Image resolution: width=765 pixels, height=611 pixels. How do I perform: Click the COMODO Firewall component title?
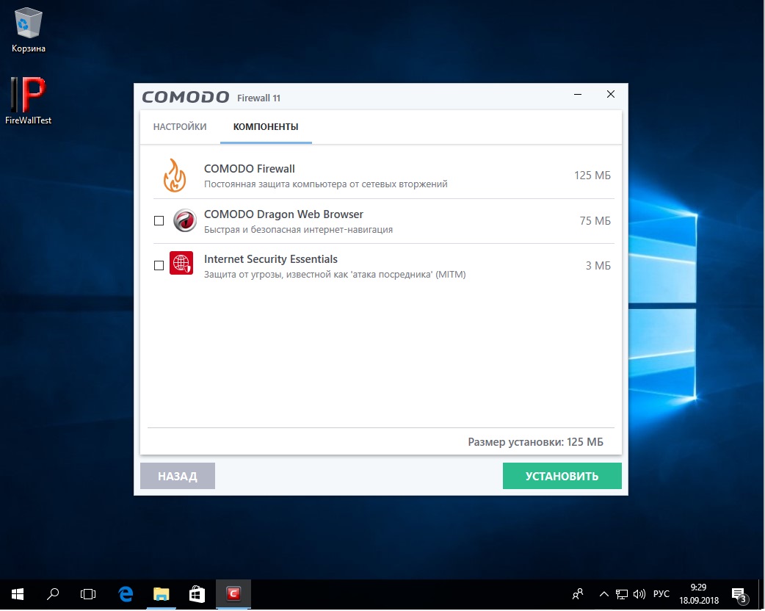pos(250,169)
